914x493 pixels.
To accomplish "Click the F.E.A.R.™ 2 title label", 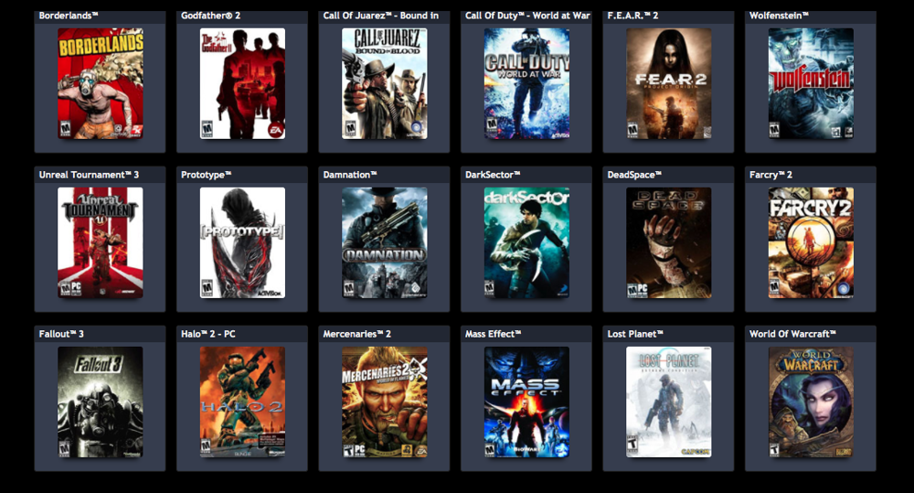I will 632,16.
